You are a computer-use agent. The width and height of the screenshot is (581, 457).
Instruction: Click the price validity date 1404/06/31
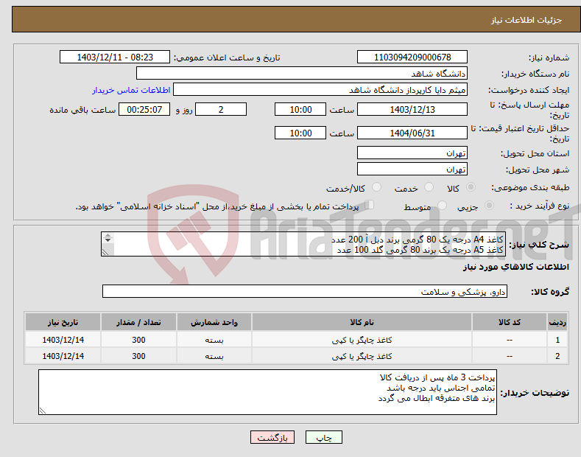[412, 133]
